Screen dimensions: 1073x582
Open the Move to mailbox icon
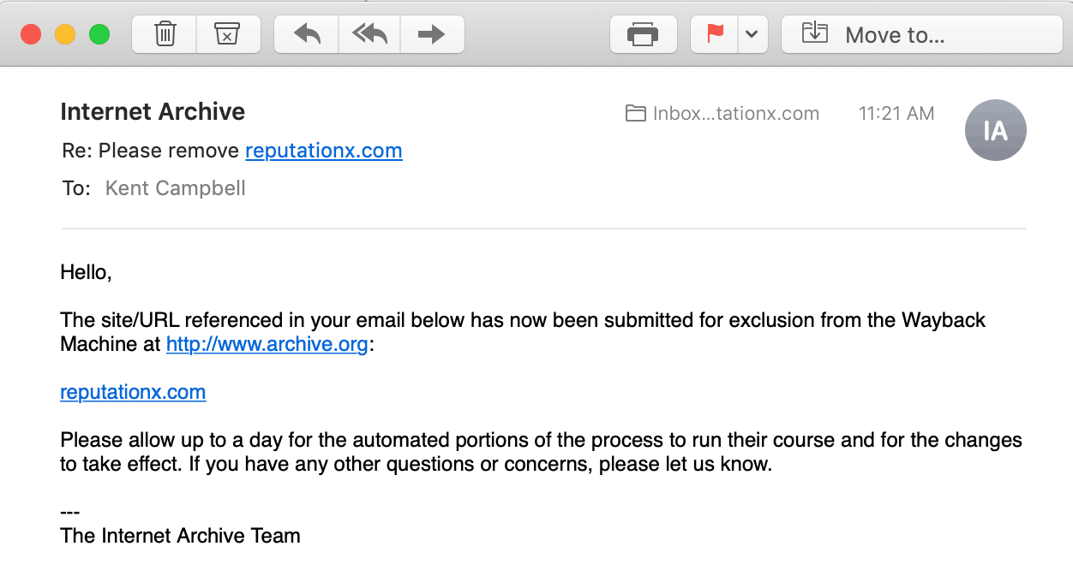pos(812,33)
